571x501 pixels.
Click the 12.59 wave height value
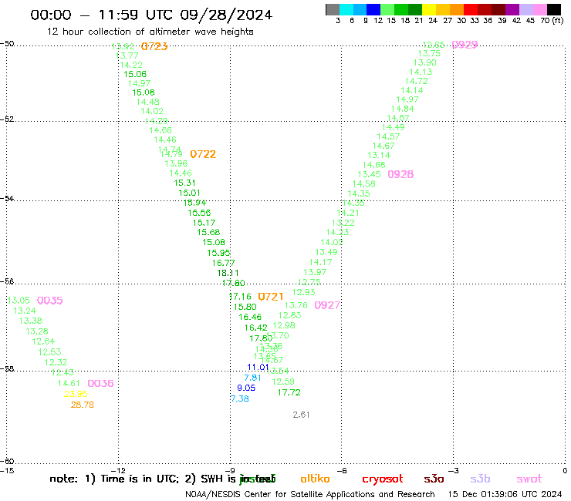pyautogui.click(x=283, y=382)
